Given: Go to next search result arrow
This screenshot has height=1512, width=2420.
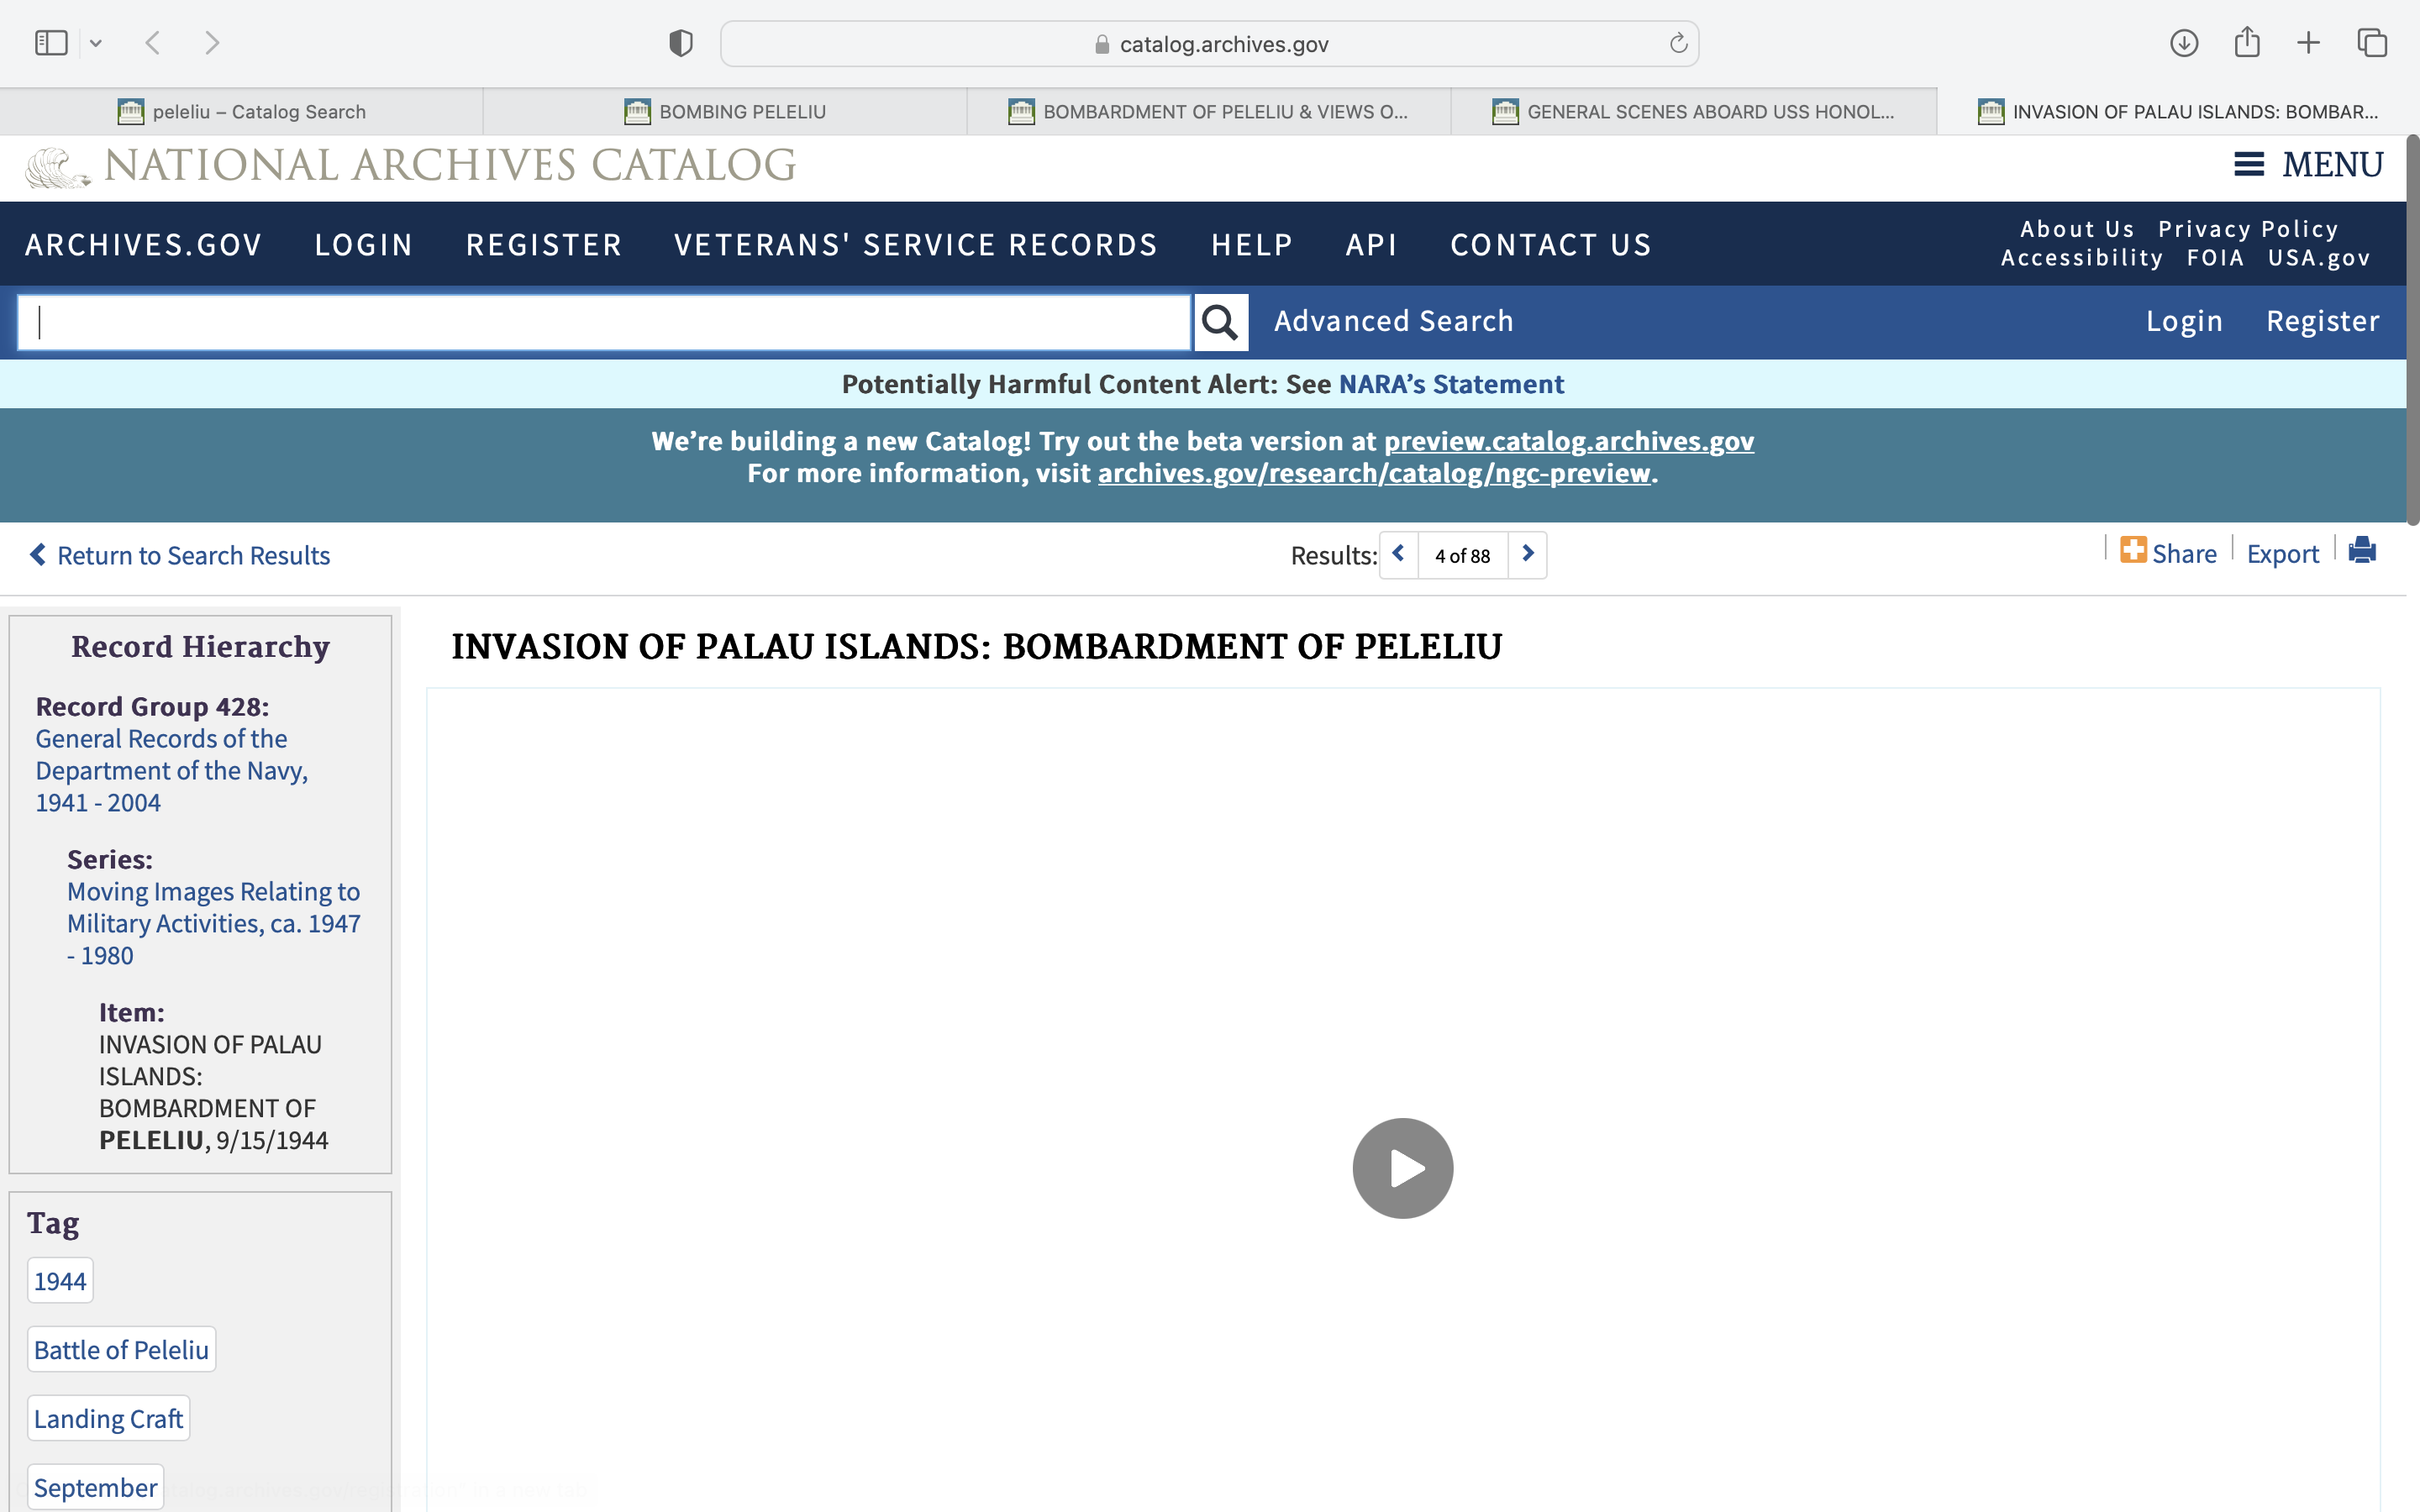Looking at the screenshot, I should [x=1527, y=554].
